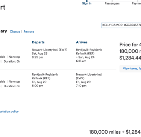Remove the flight from cart
The width and height of the screenshot is (141, 137).
coord(29,31)
